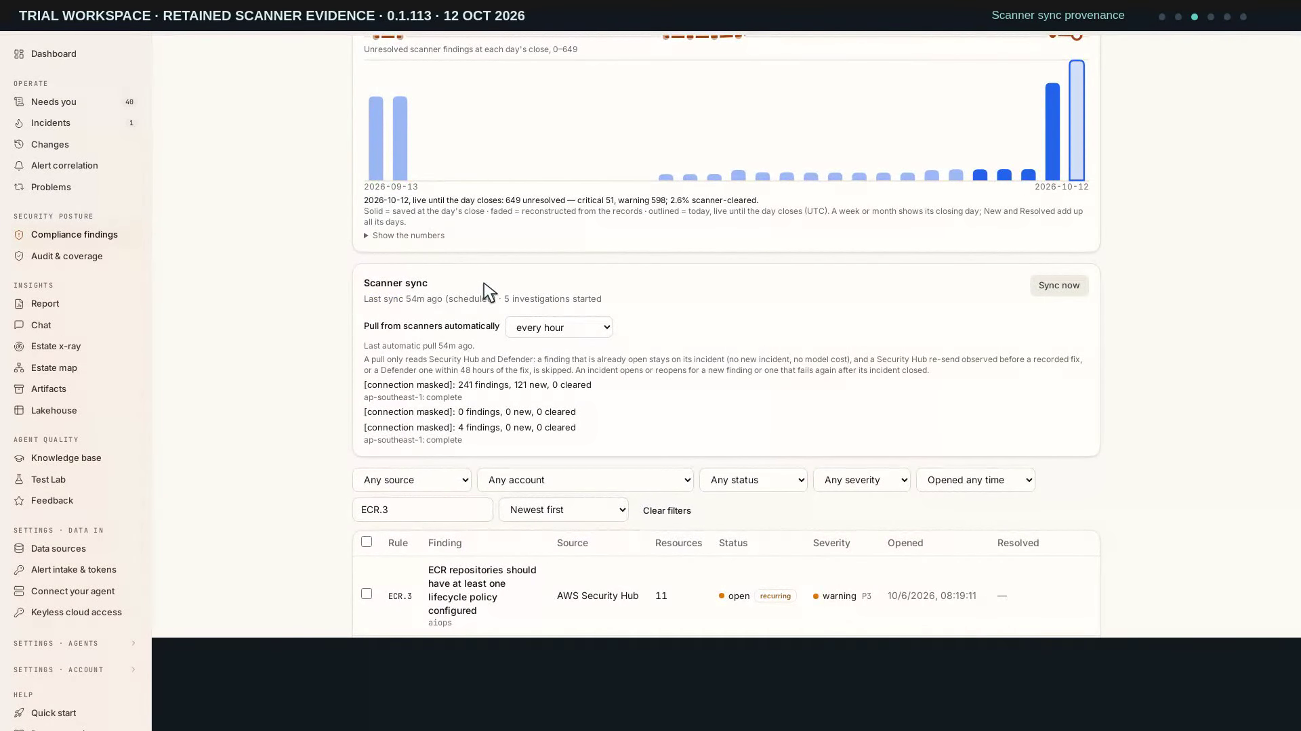
Task: Open Alert correlation bell icon
Action: 19,166
